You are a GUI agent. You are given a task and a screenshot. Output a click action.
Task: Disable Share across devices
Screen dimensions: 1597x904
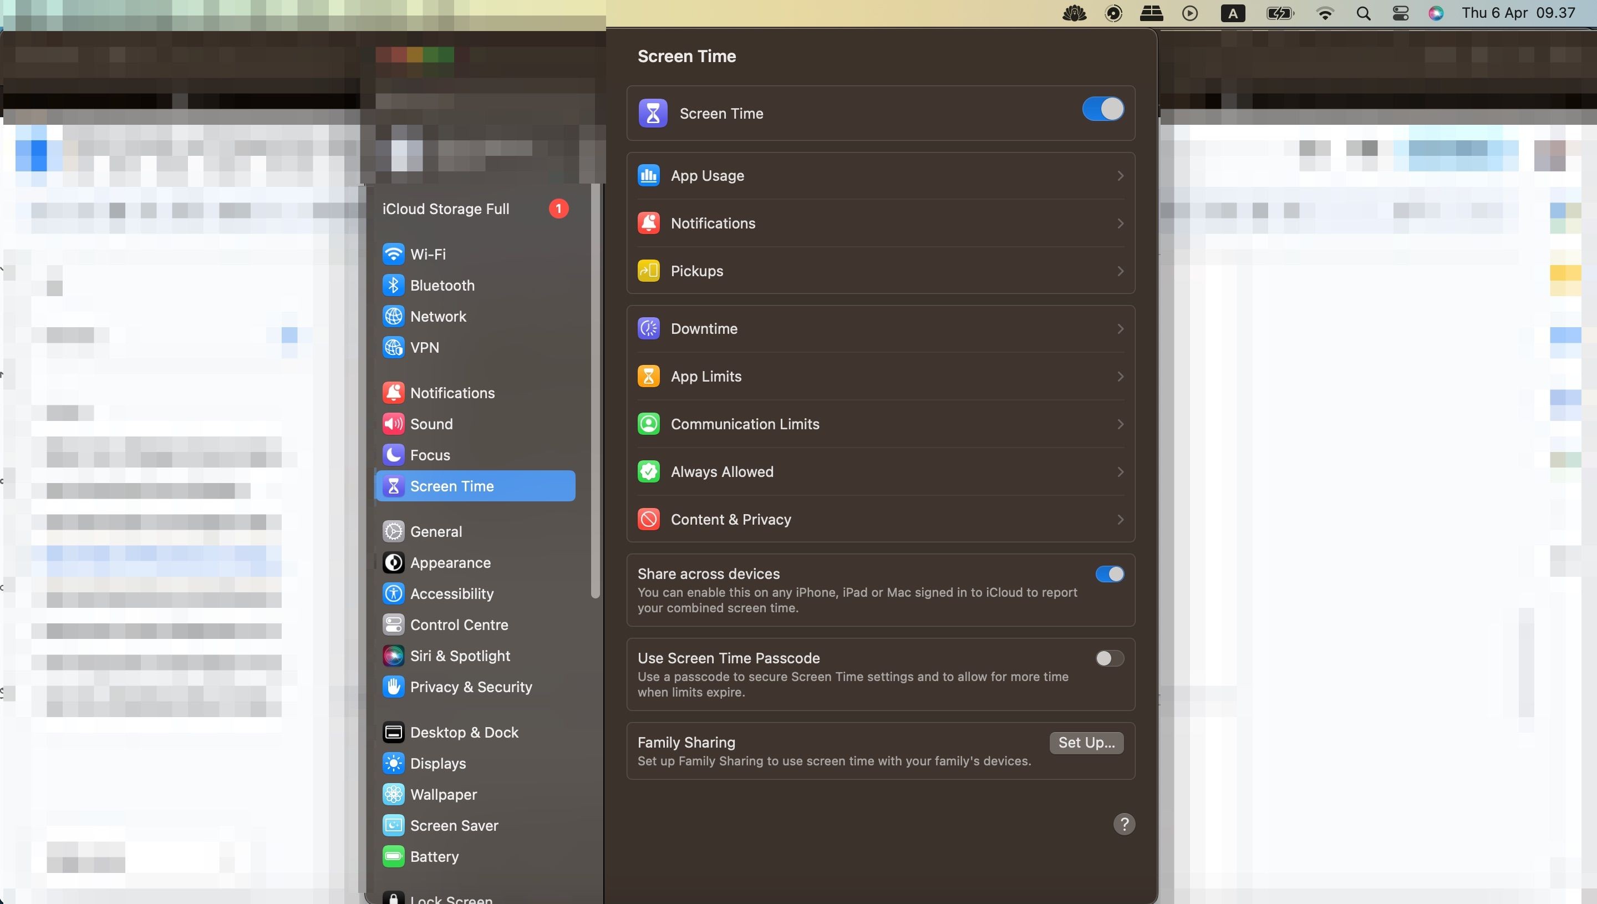(x=1109, y=573)
